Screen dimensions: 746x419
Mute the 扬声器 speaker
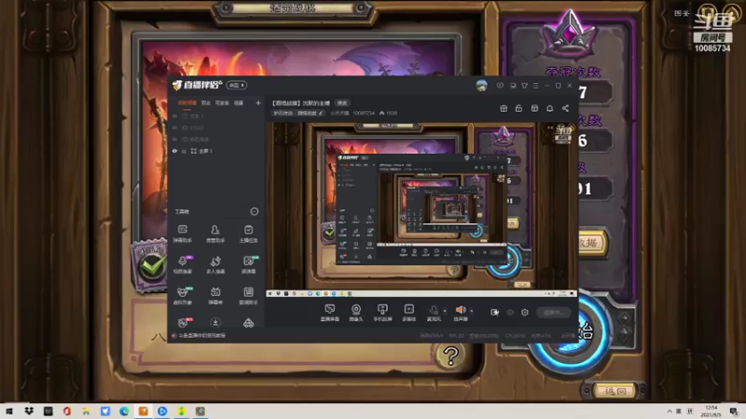point(460,313)
